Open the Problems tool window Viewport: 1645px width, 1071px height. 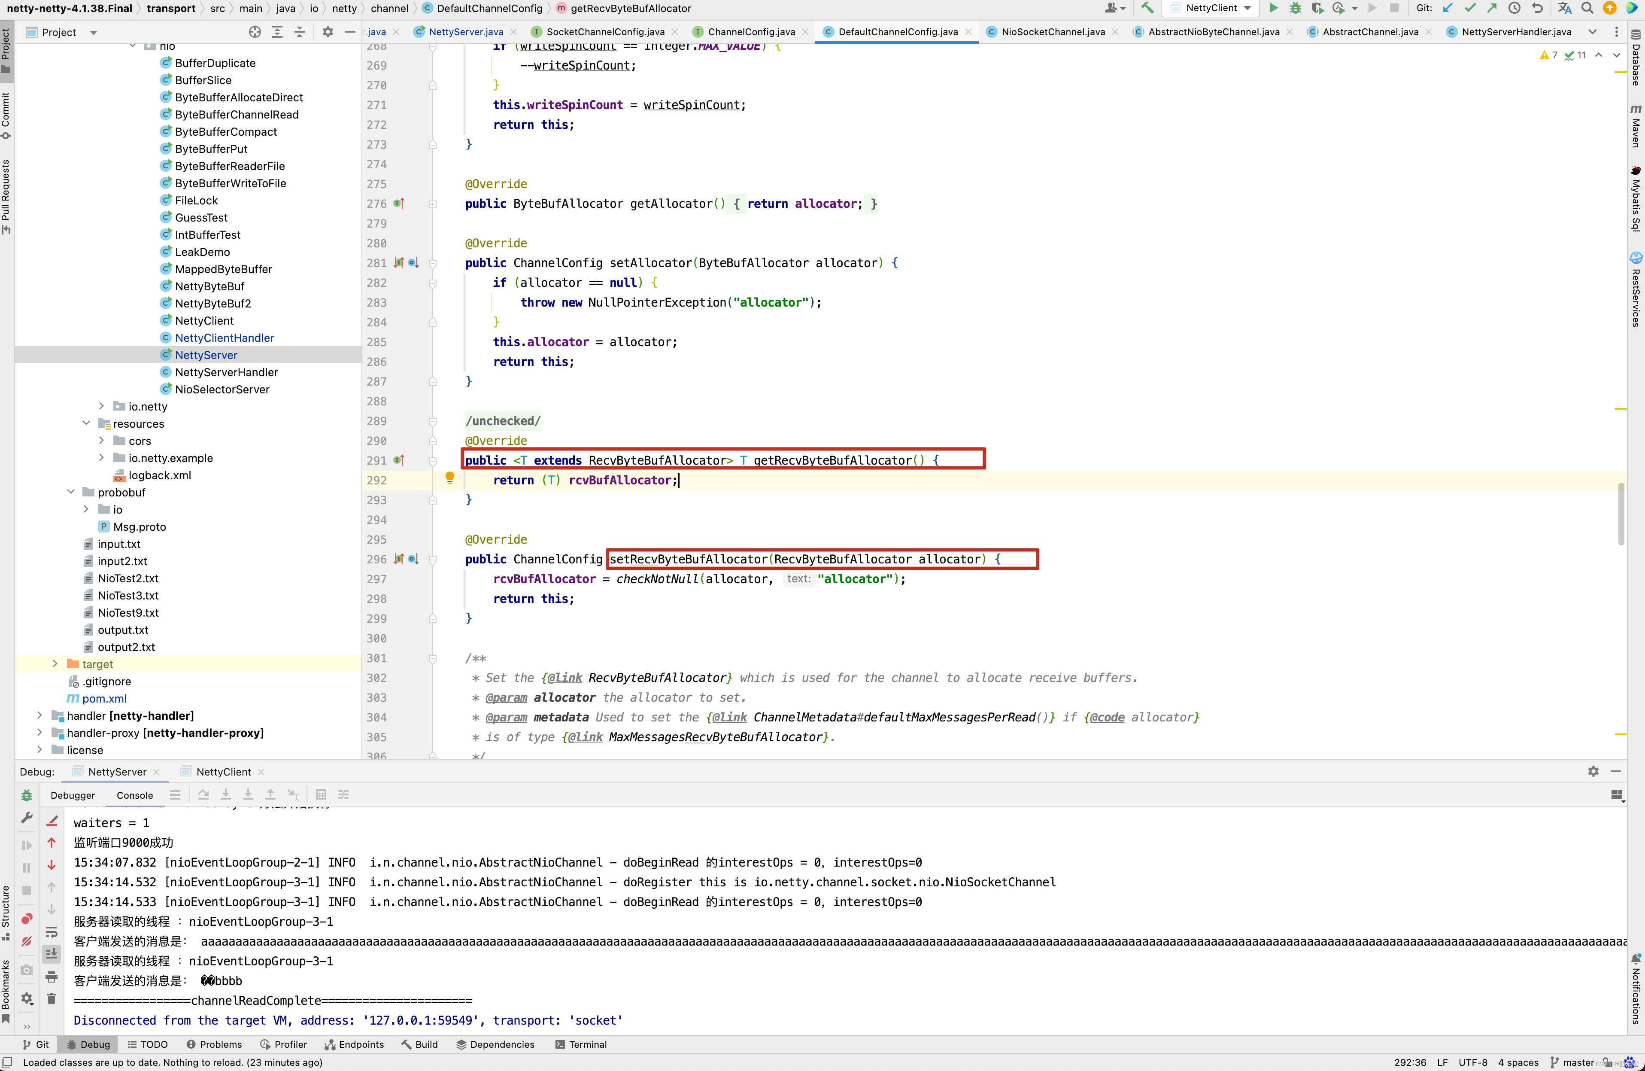coord(214,1045)
